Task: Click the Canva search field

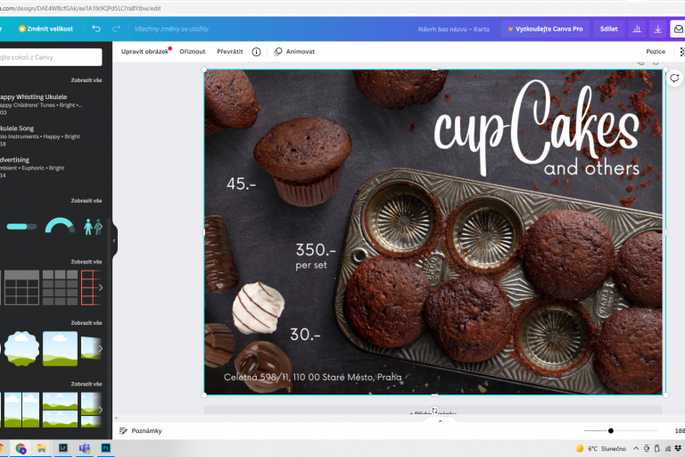Action: coord(50,57)
